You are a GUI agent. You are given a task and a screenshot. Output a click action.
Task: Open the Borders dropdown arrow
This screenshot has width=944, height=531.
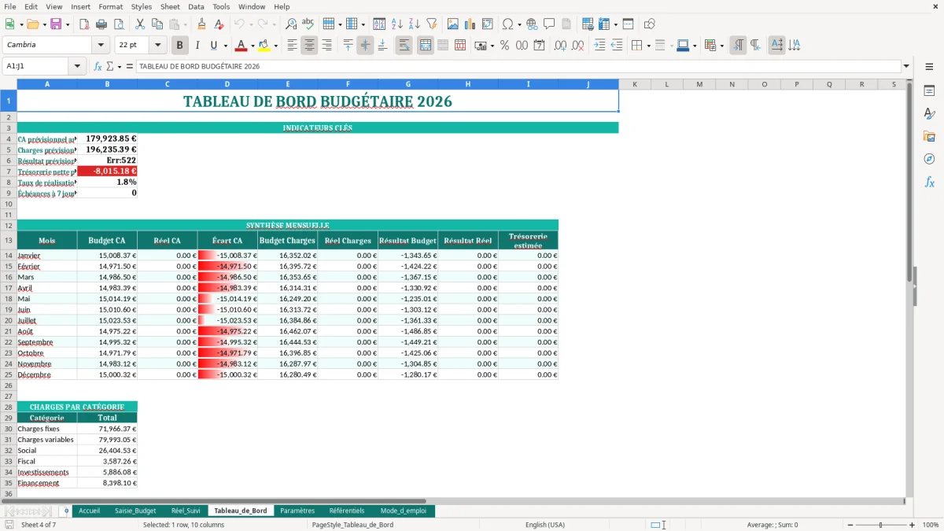coord(648,46)
